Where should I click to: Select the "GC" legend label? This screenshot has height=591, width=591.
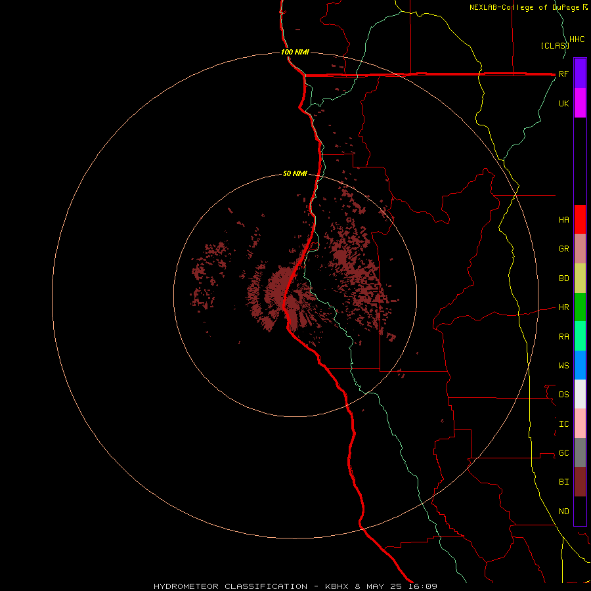pos(564,452)
